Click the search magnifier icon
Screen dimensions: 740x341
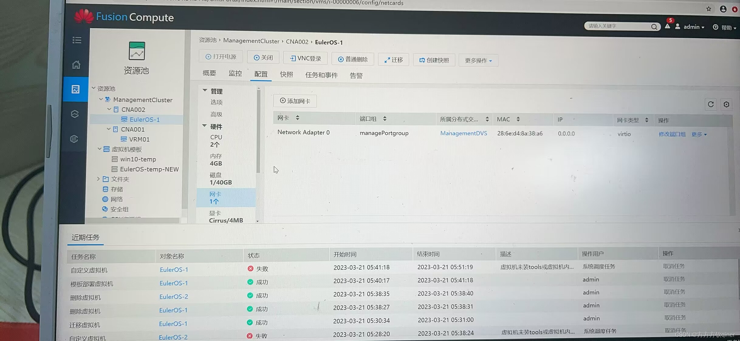pos(654,27)
